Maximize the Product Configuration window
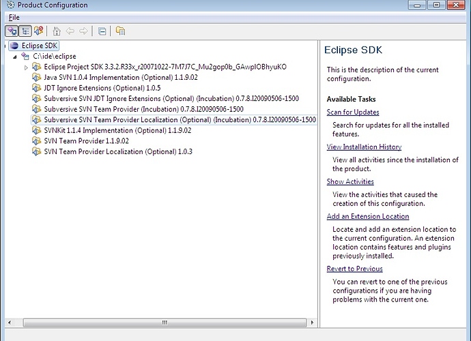Image resolution: width=471 pixels, height=341 pixels. (x=436, y=5)
